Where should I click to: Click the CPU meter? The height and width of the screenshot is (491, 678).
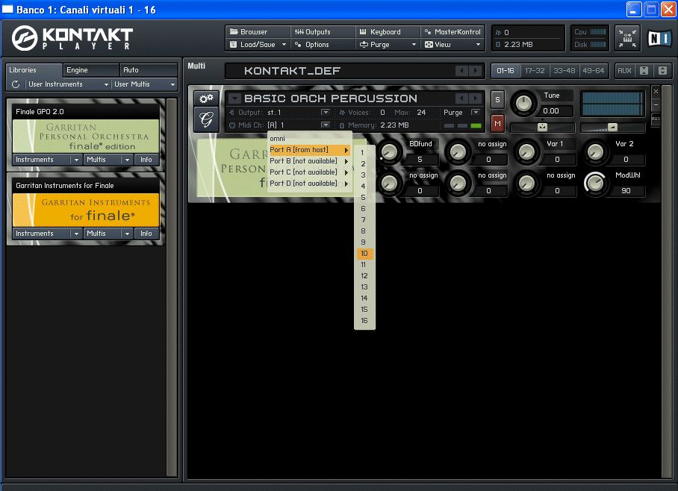[x=598, y=32]
